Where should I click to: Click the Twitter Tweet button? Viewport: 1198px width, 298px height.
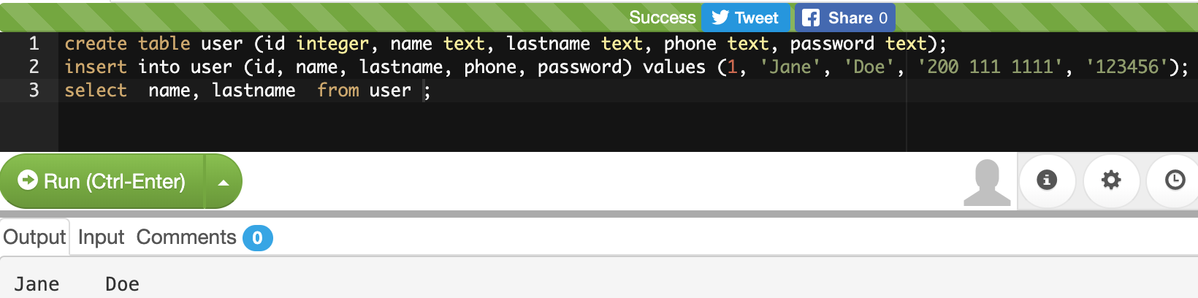pos(745,18)
